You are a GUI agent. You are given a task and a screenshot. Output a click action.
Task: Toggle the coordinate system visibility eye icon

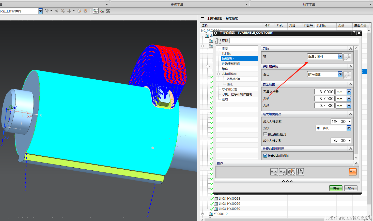pyautogui.click(x=102, y=11)
